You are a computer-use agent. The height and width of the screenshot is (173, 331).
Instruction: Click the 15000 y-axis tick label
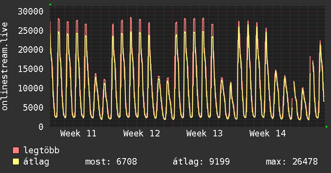click(x=31, y=69)
